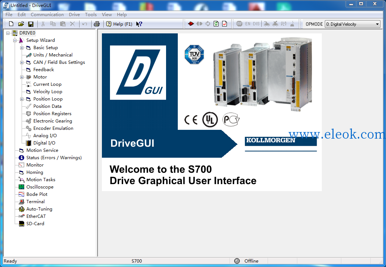
Task: Click the red return-arrow document toolbar icon
Action: pyautogui.click(x=224, y=23)
